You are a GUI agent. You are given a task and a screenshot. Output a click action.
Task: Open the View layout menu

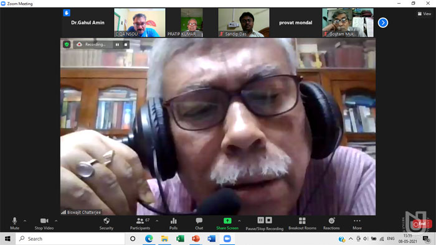(424, 14)
